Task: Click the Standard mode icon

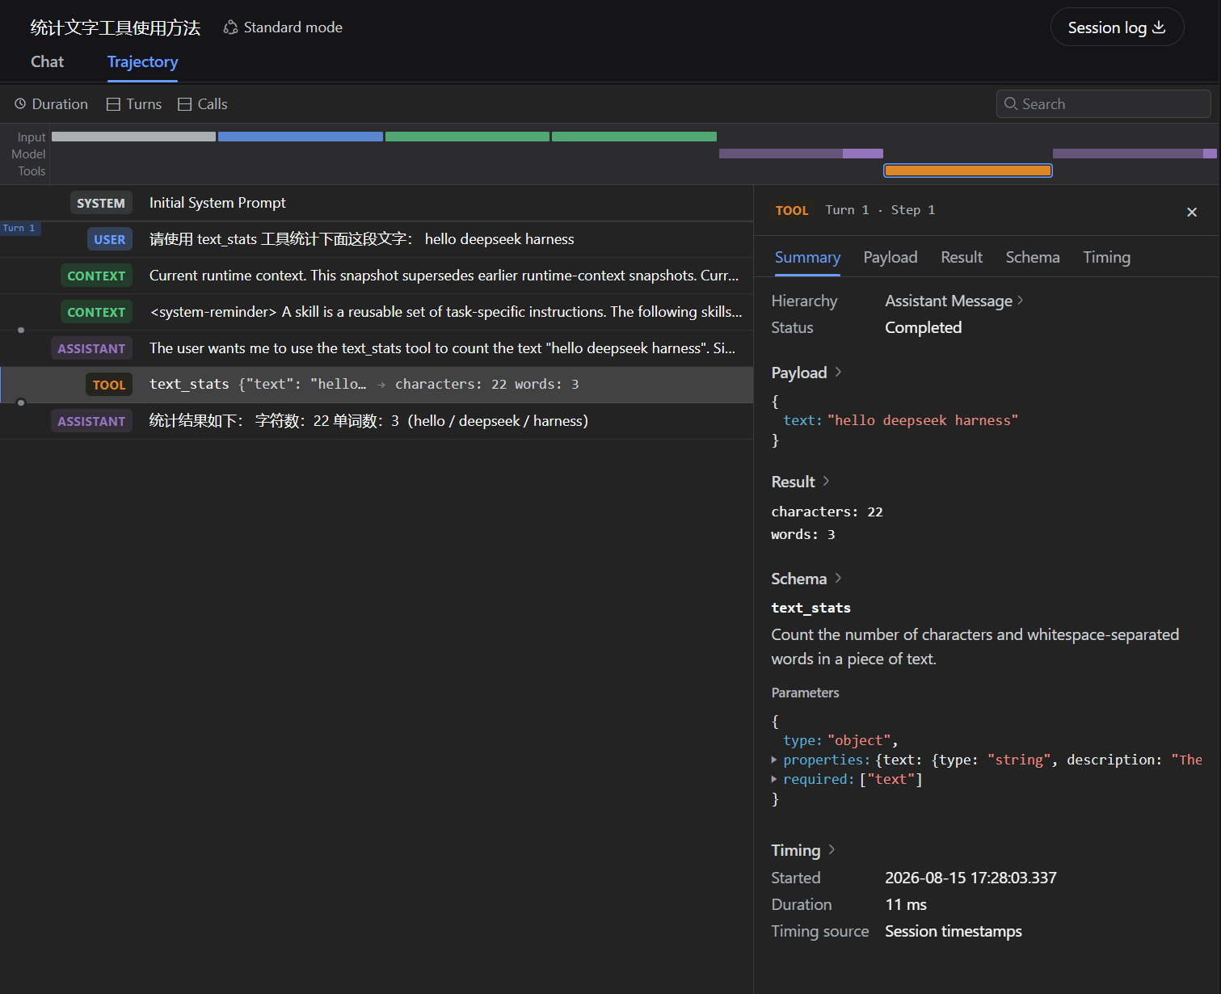Action: pos(231,27)
